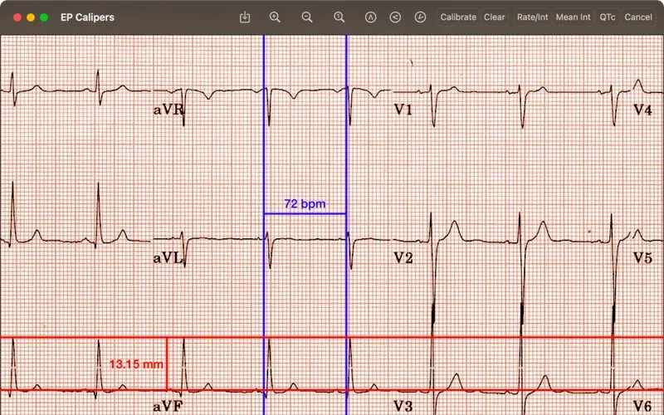Screen dimensions: 664x415
Task: Click the EP Calipers window title
Action: [87, 17]
